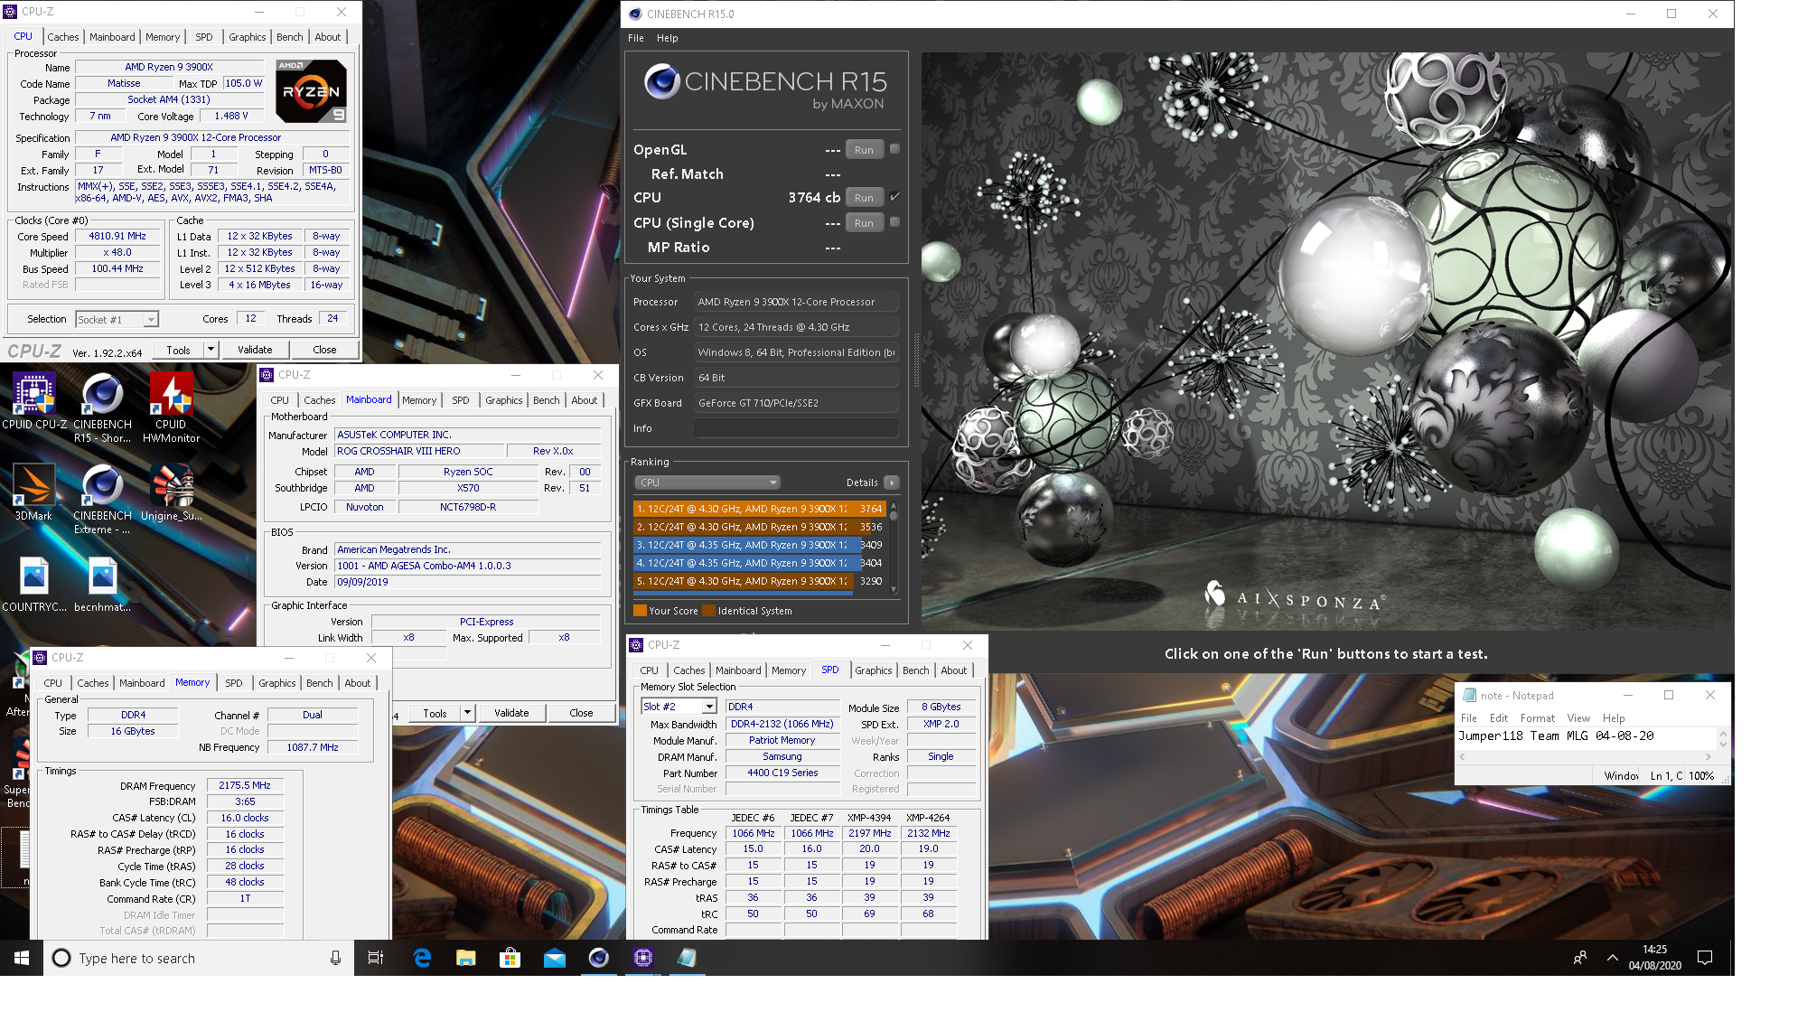Click the Ranking list scrollbar
1807x1012 pixels.
pyautogui.click(x=894, y=546)
